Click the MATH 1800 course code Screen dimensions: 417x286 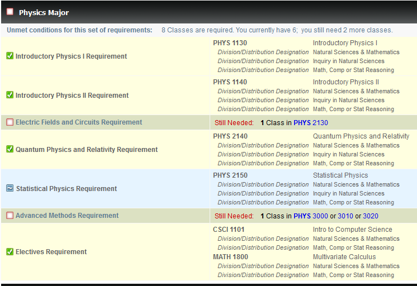(x=230, y=257)
